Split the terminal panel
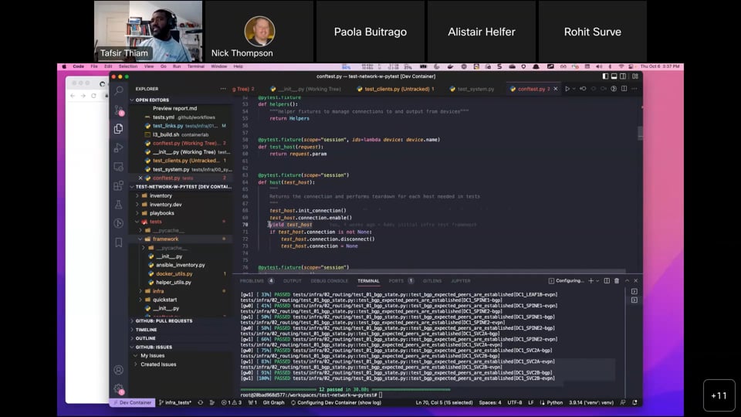 click(x=607, y=281)
